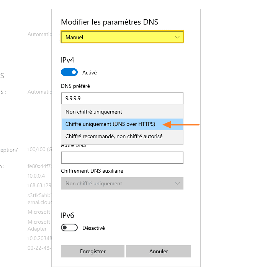Click the chevron on the auxiliary encryption dropdown
This screenshot has height=277, width=270.
click(177, 183)
